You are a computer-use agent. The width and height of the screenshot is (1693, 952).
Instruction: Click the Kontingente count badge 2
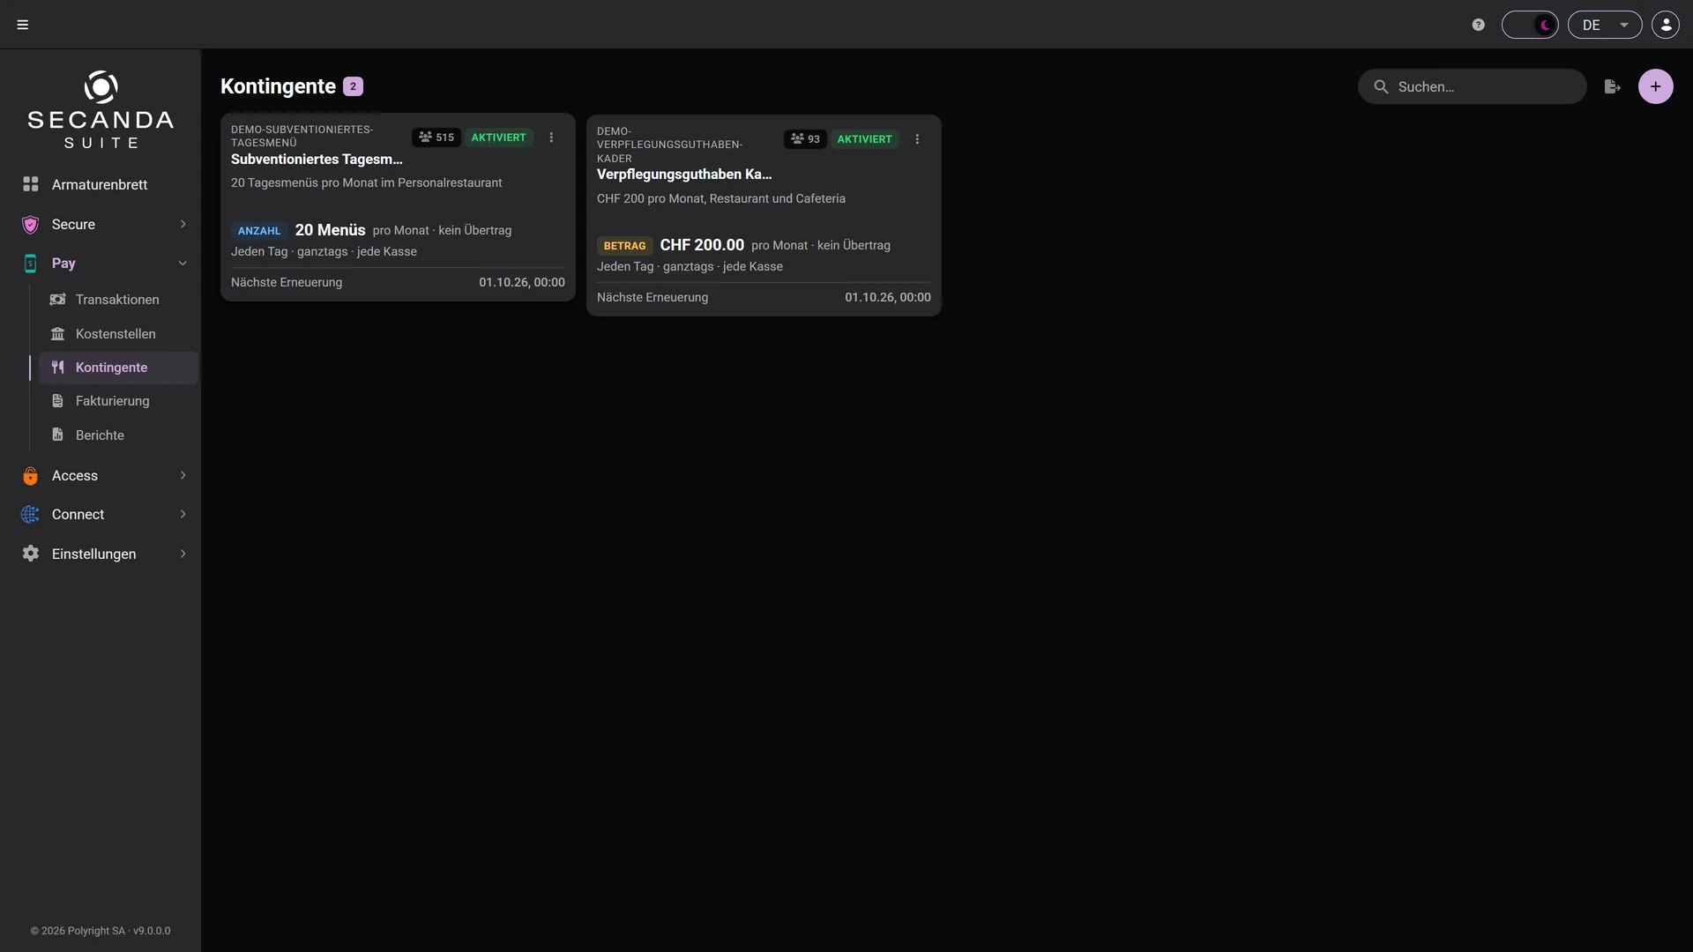(x=353, y=86)
